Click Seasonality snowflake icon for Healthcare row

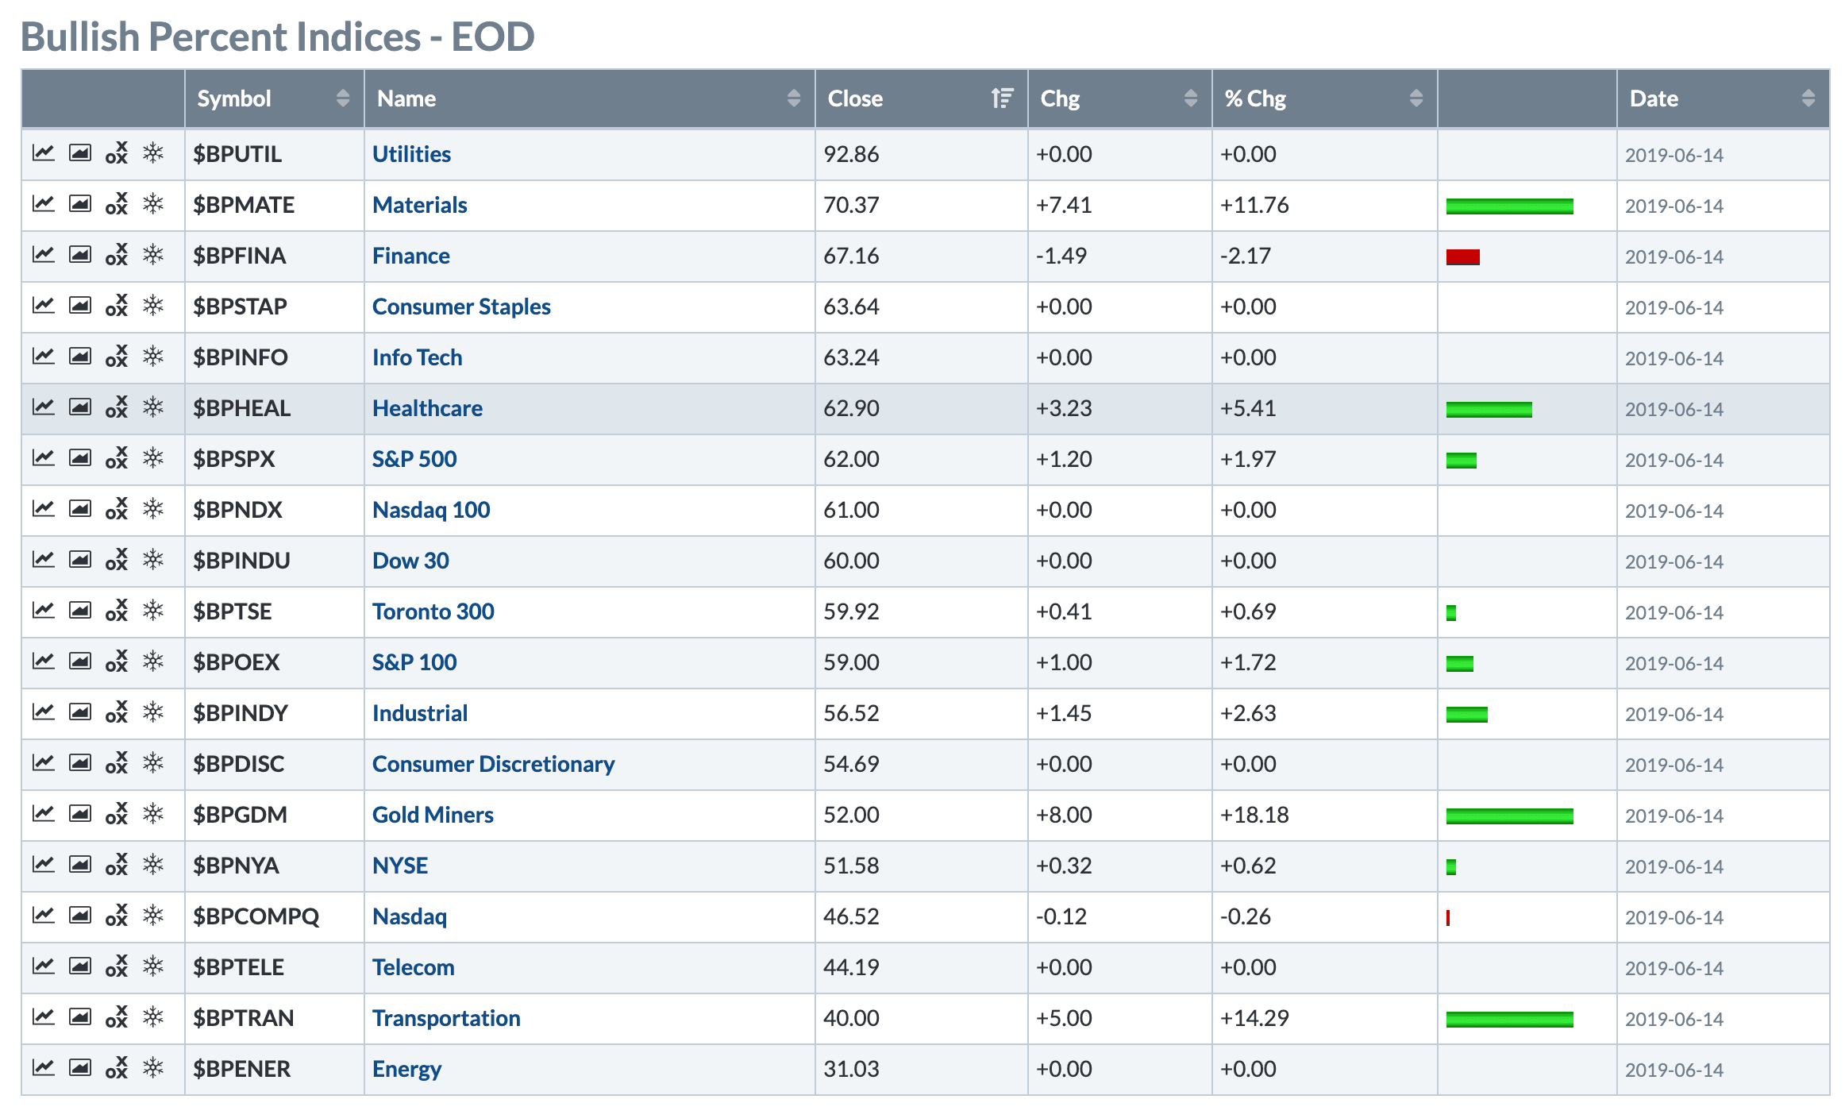[x=153, y=407]
